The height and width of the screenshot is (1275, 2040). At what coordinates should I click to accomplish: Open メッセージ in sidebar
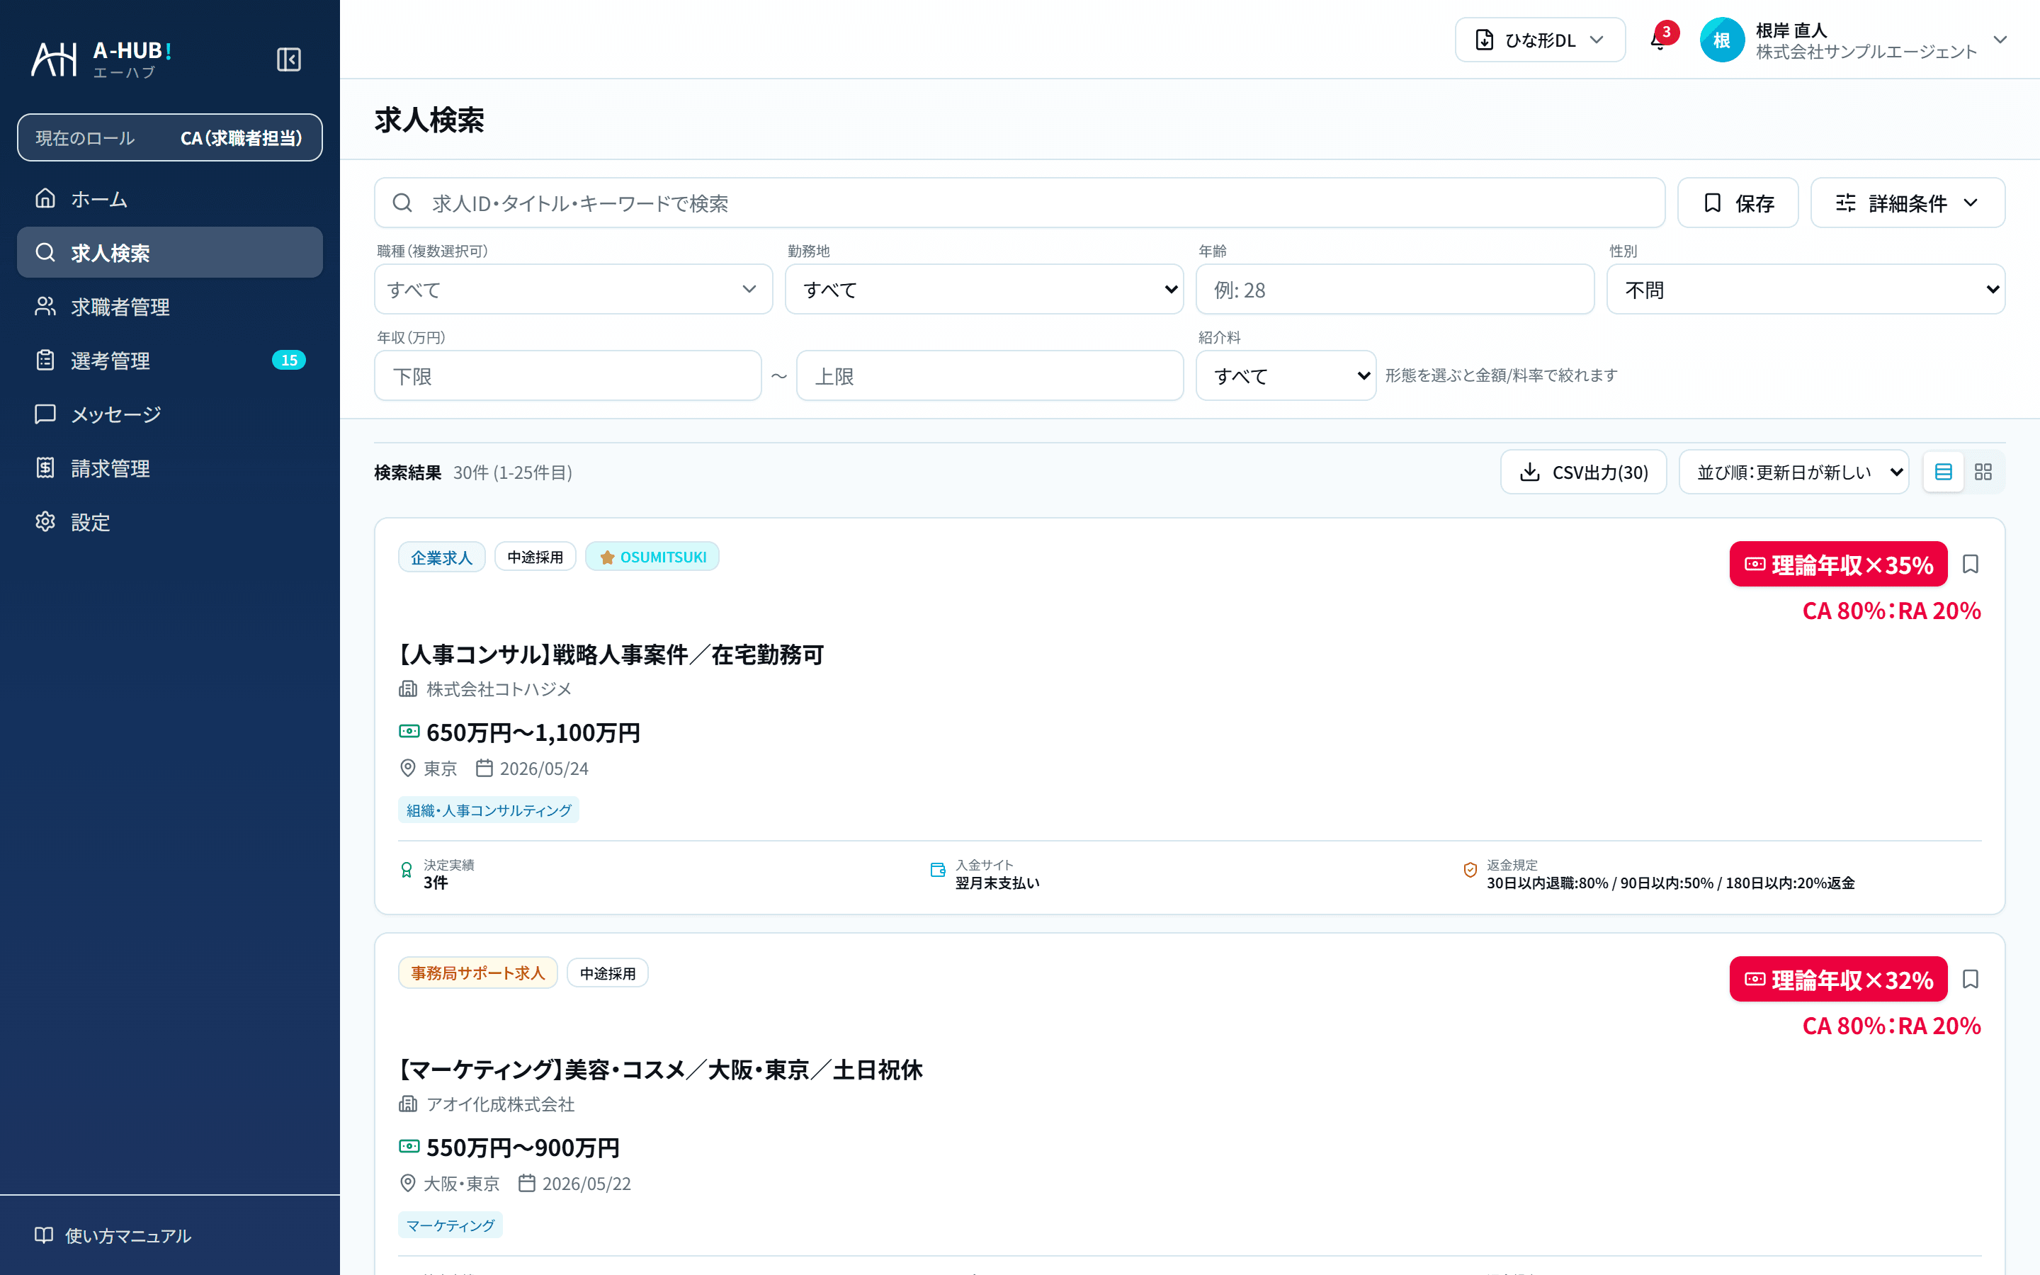click(169, 415)
